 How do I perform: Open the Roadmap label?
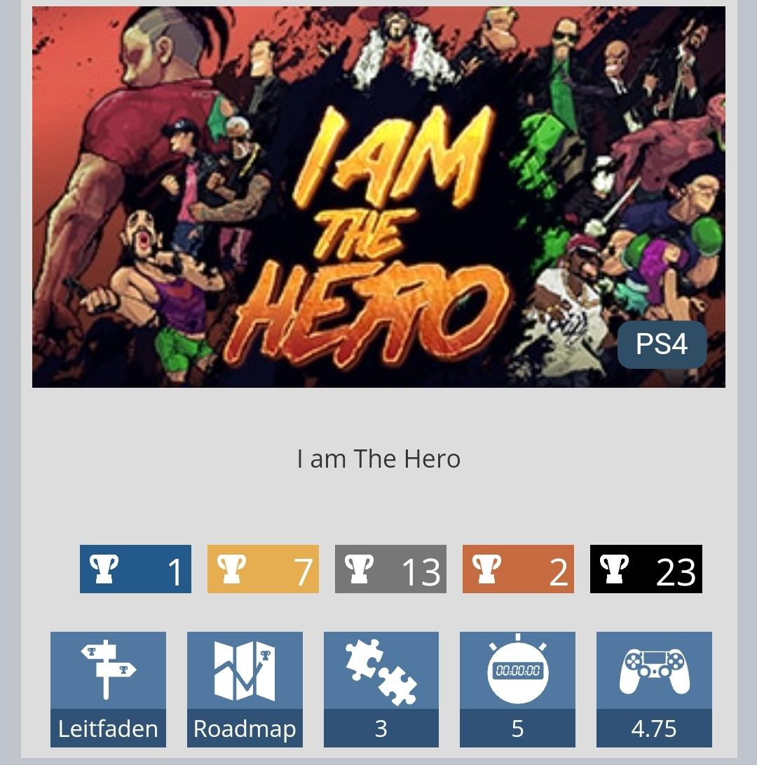point(245,729)
